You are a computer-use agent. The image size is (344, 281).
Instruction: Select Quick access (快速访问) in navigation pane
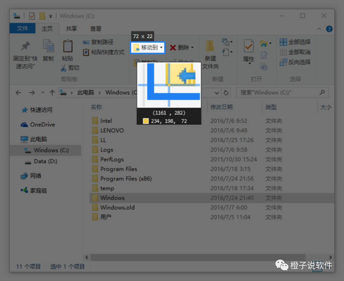pos(37,110)
